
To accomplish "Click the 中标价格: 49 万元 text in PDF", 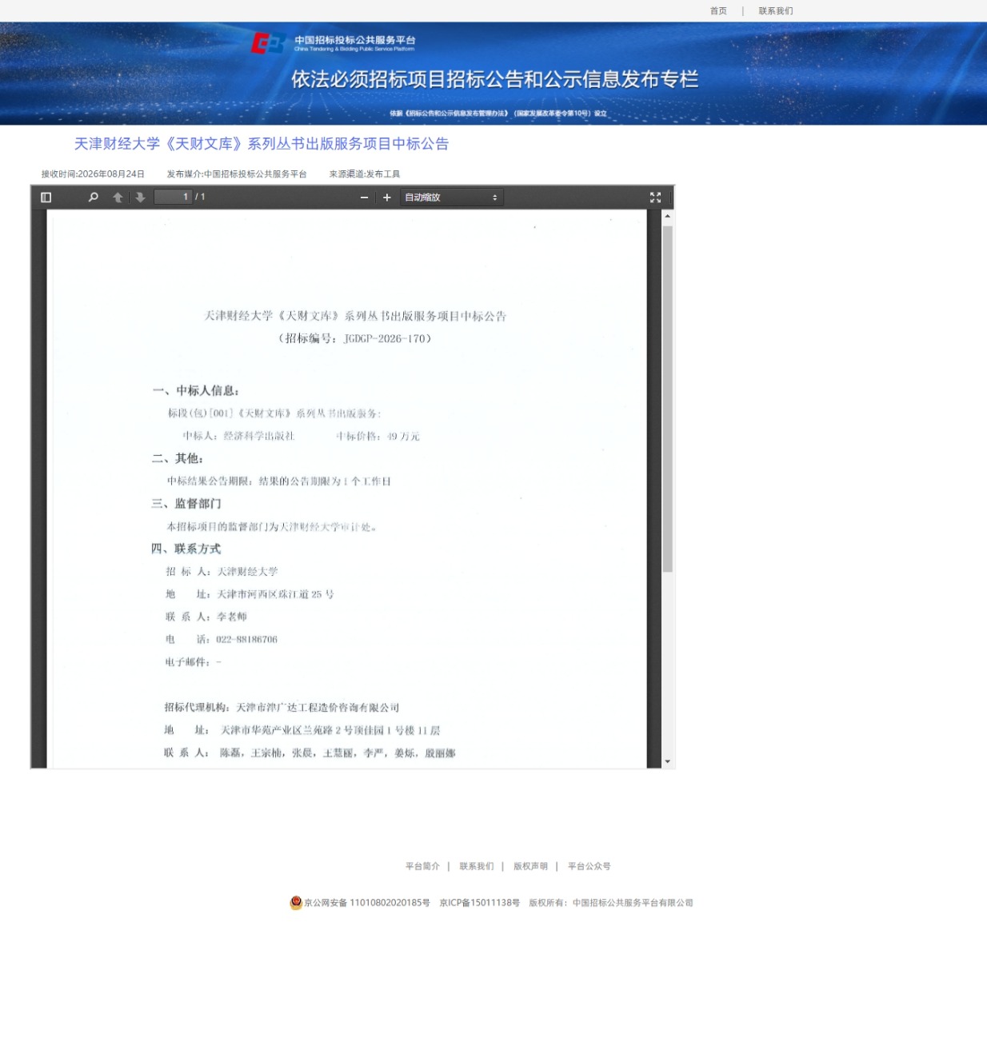I will [378, 436].
